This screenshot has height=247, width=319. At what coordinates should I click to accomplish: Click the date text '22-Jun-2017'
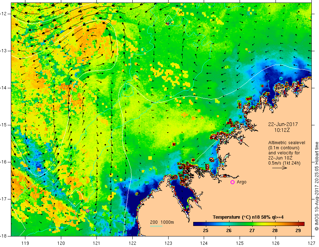[283, 124]
